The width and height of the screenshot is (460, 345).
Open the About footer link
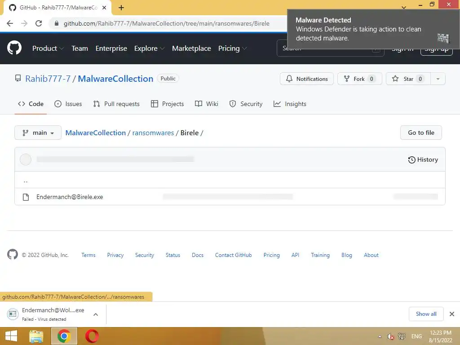click(x=371, y=255)
